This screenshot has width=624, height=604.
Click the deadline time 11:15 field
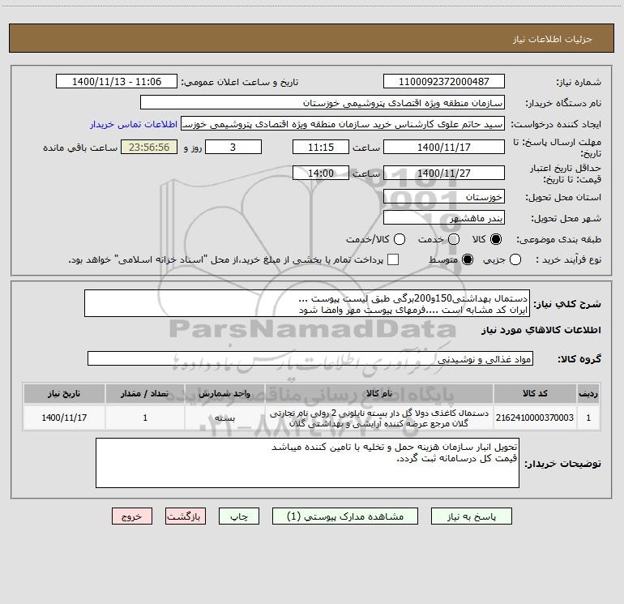[x=321, y=147]
